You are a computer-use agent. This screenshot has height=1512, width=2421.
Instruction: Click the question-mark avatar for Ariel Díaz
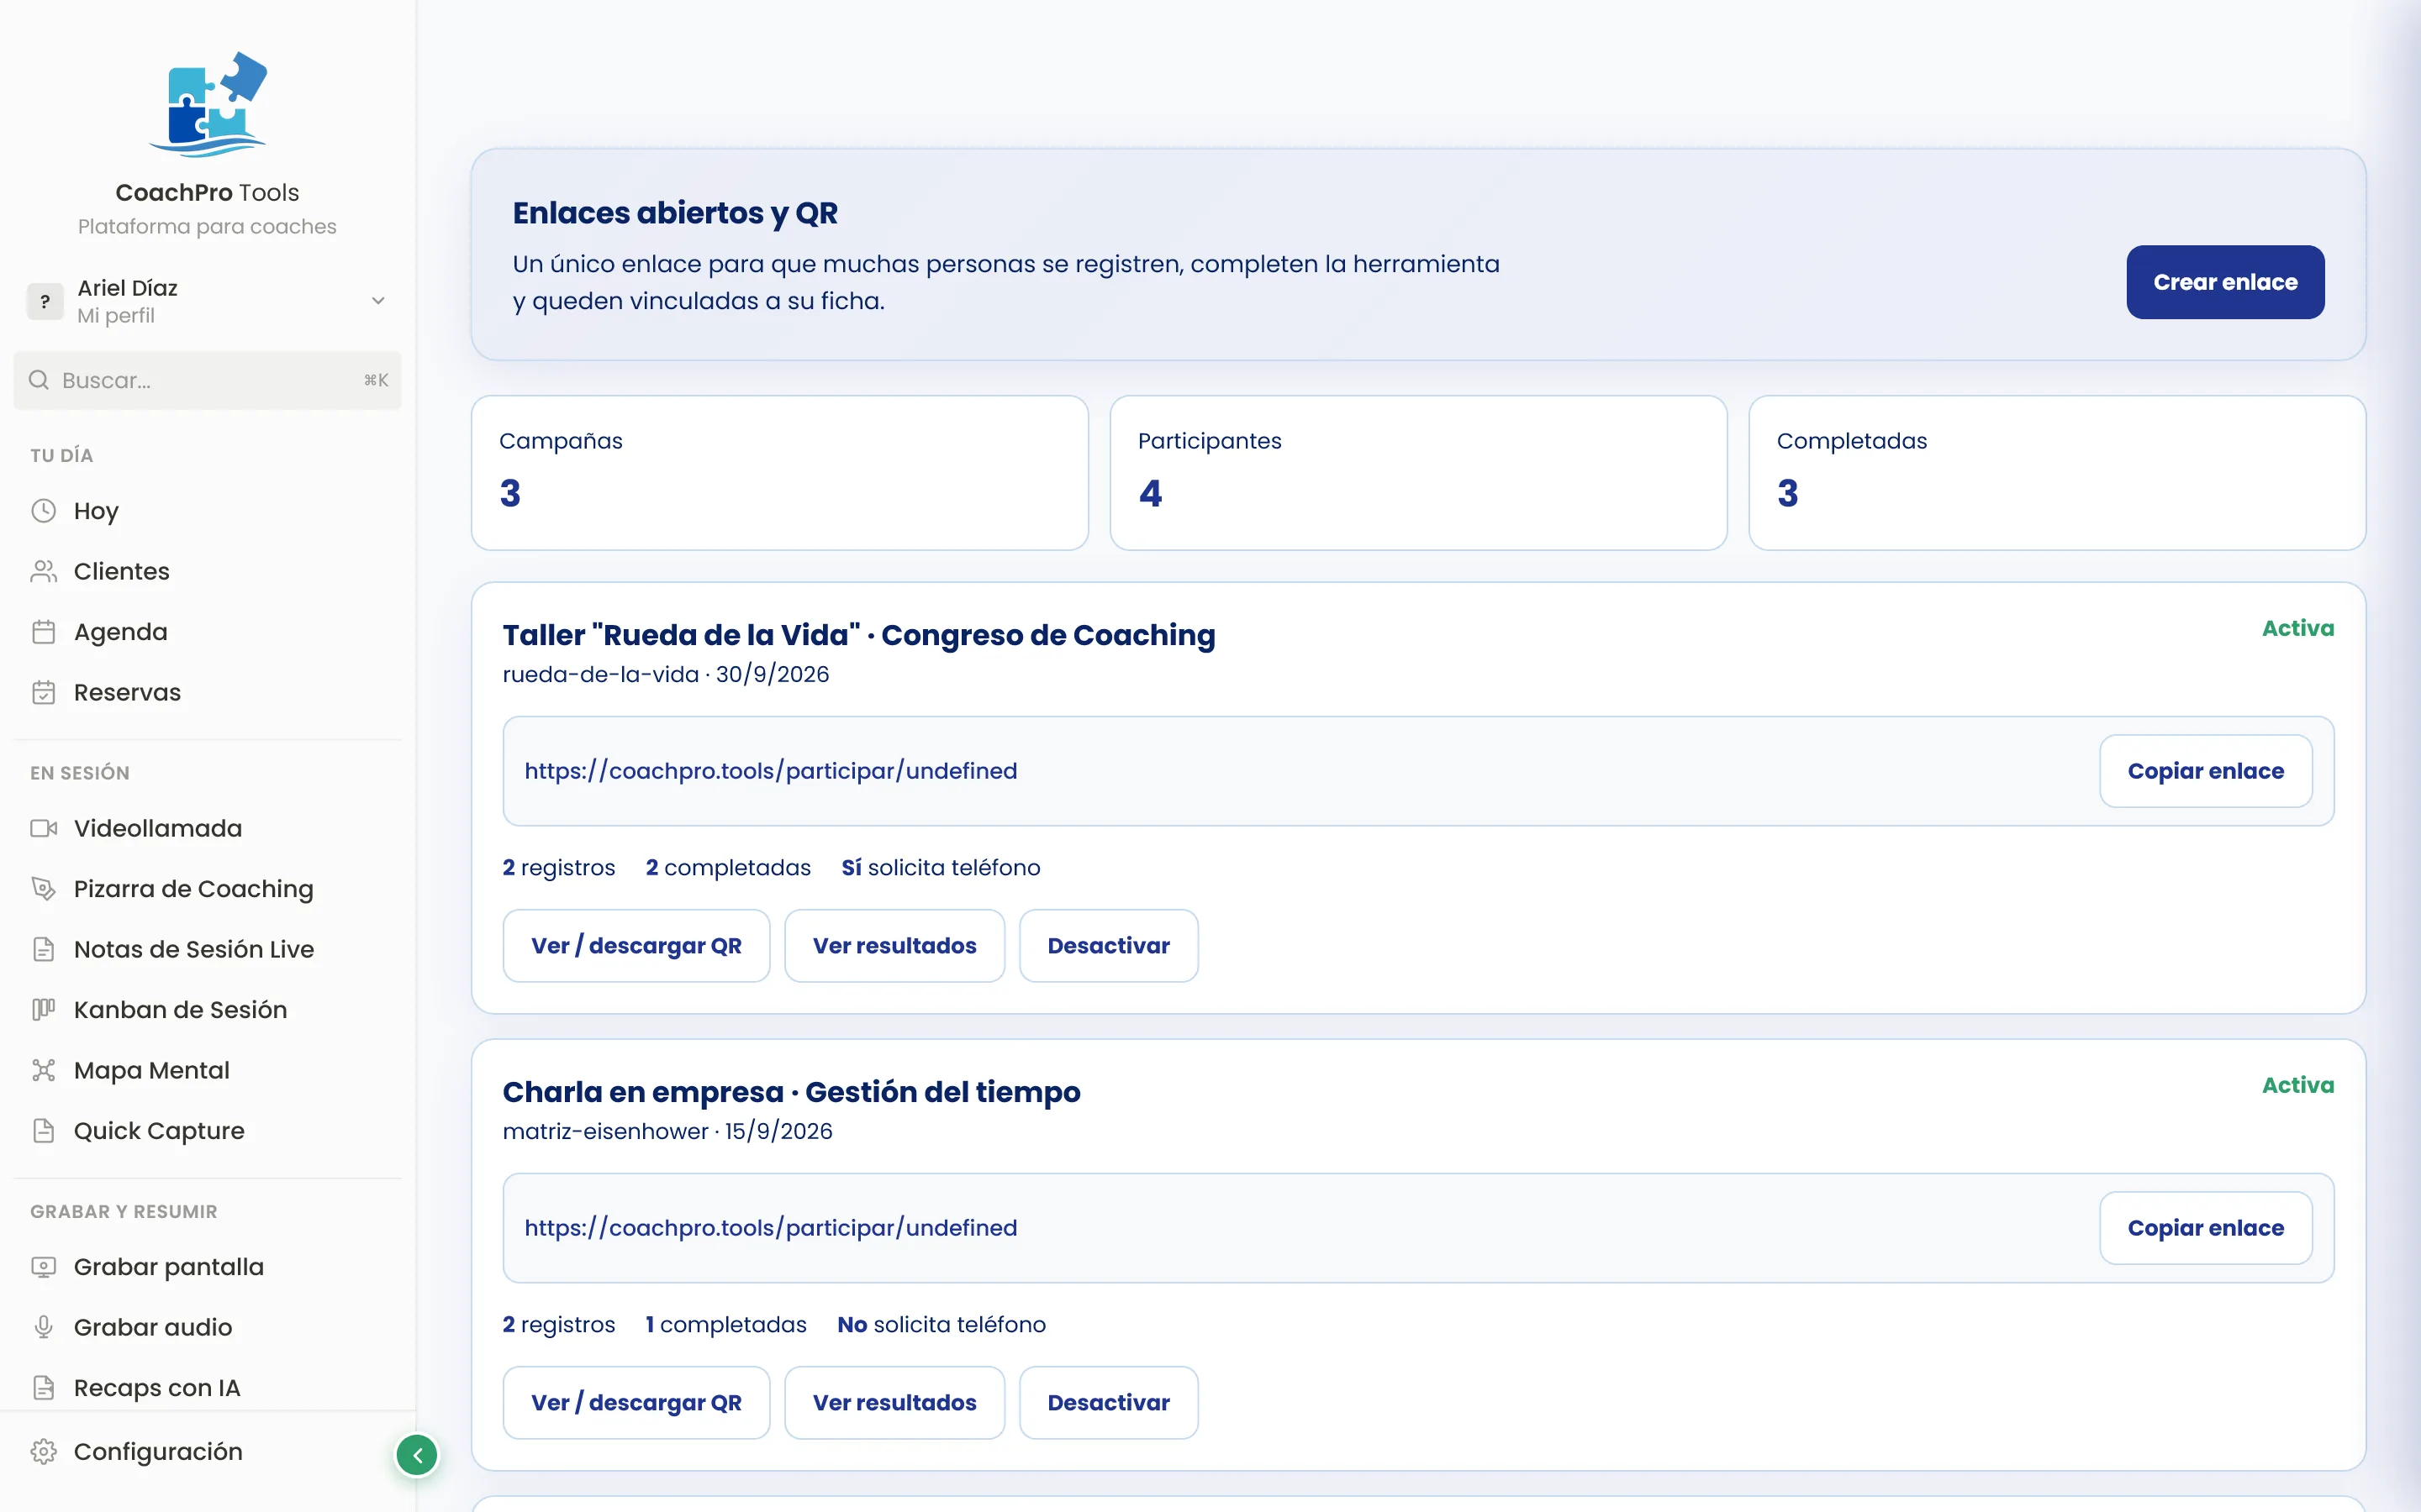point(45,301)
